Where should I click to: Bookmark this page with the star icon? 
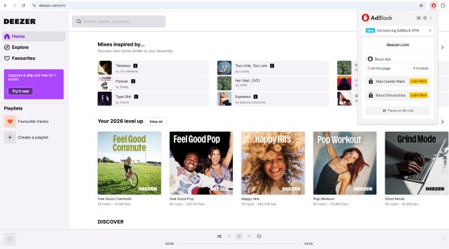421,6
